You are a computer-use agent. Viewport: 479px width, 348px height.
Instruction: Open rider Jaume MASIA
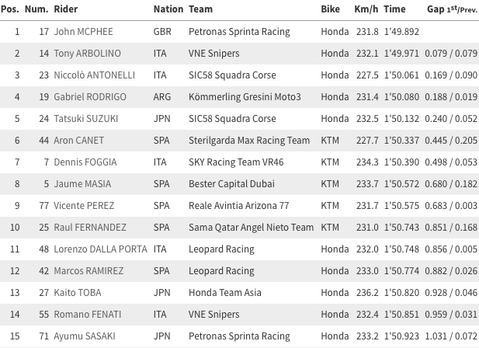coord(82,183)
